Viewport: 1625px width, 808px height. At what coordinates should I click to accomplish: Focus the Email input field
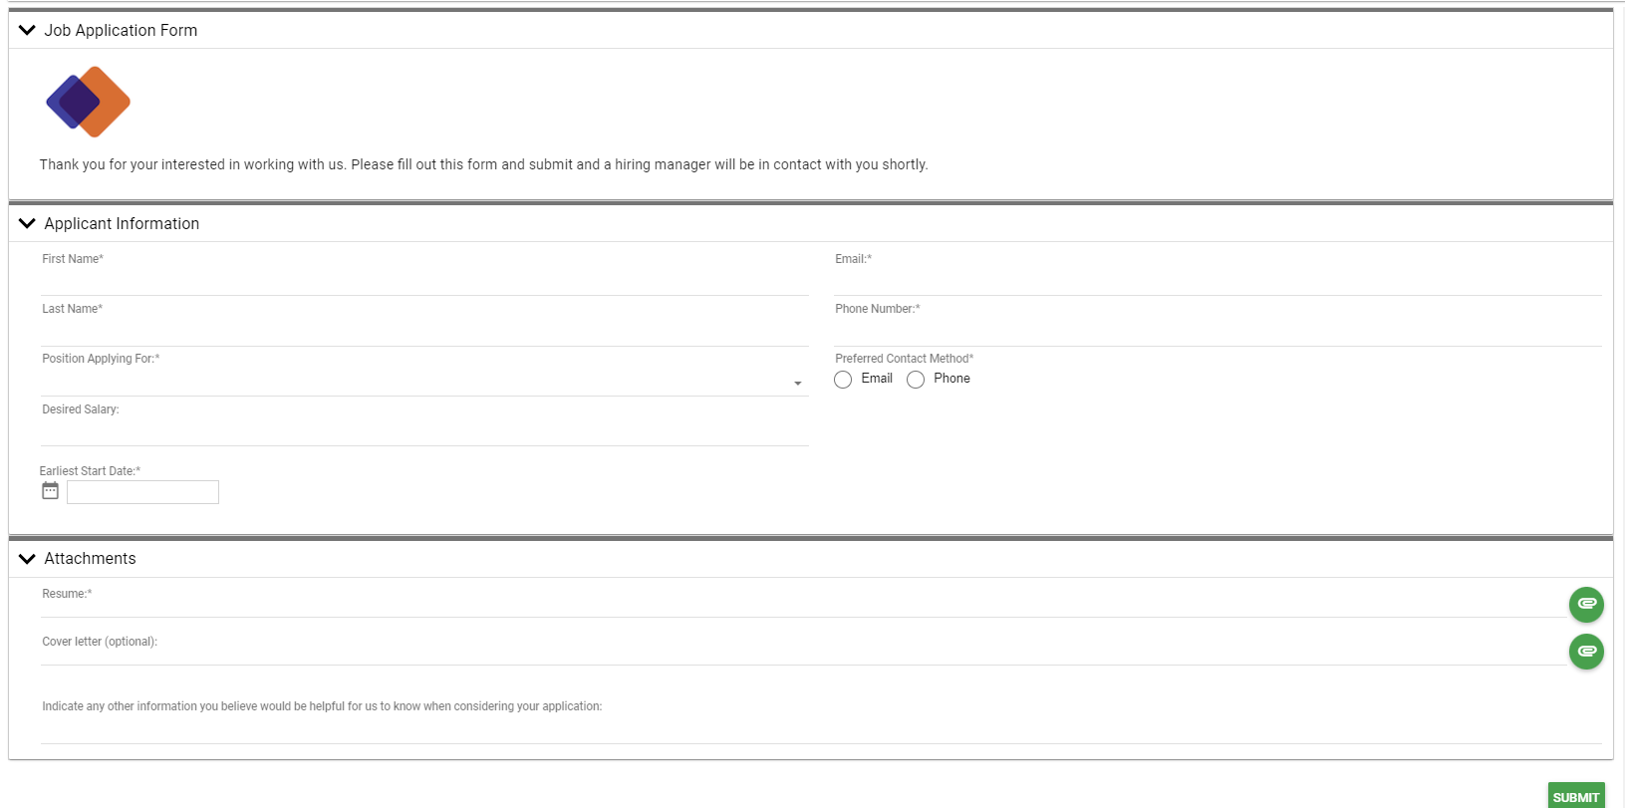point(1218,283)
